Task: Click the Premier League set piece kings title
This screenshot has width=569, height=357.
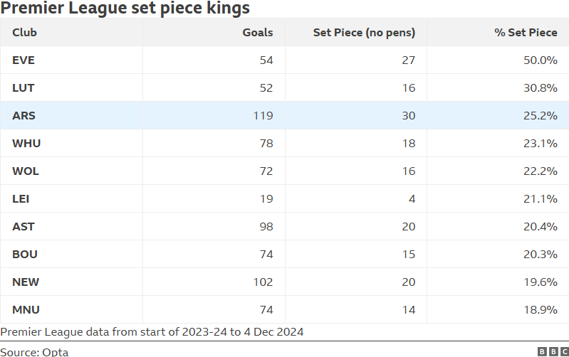Action: (x=125, y=8)
